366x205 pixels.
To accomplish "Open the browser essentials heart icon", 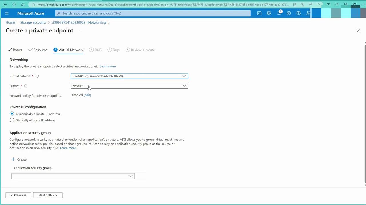I will pyautogui.click(x=354, y=5).
